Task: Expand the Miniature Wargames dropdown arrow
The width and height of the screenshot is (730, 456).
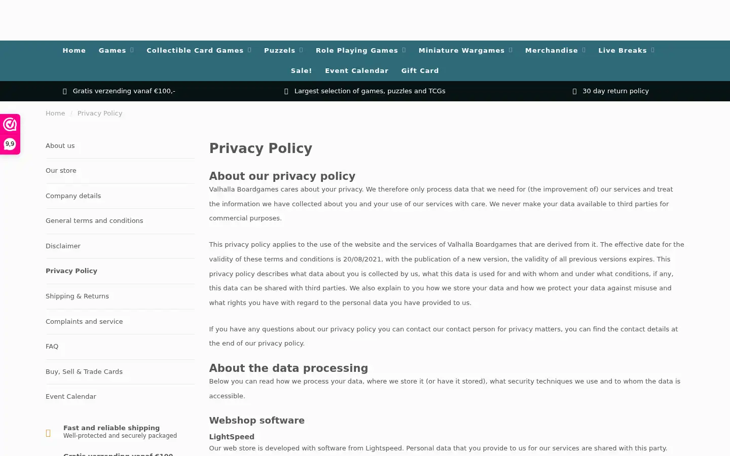Action: 510,50
